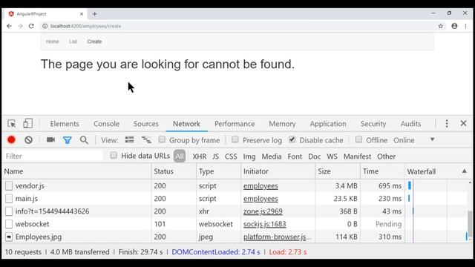This screenshot has width=475, height=267.
Task: Open platform-browser.js initiator link
Action: click(x=277, y=237)
